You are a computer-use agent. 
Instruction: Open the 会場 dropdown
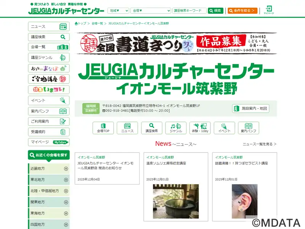pos(151,11)
